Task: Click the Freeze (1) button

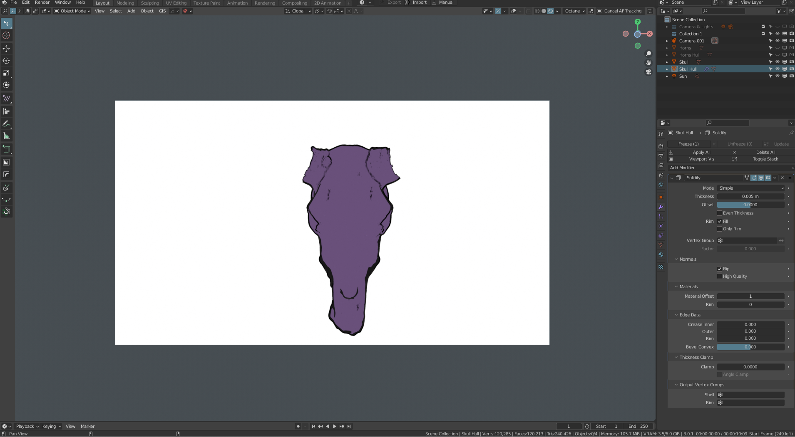Action: 688,144
